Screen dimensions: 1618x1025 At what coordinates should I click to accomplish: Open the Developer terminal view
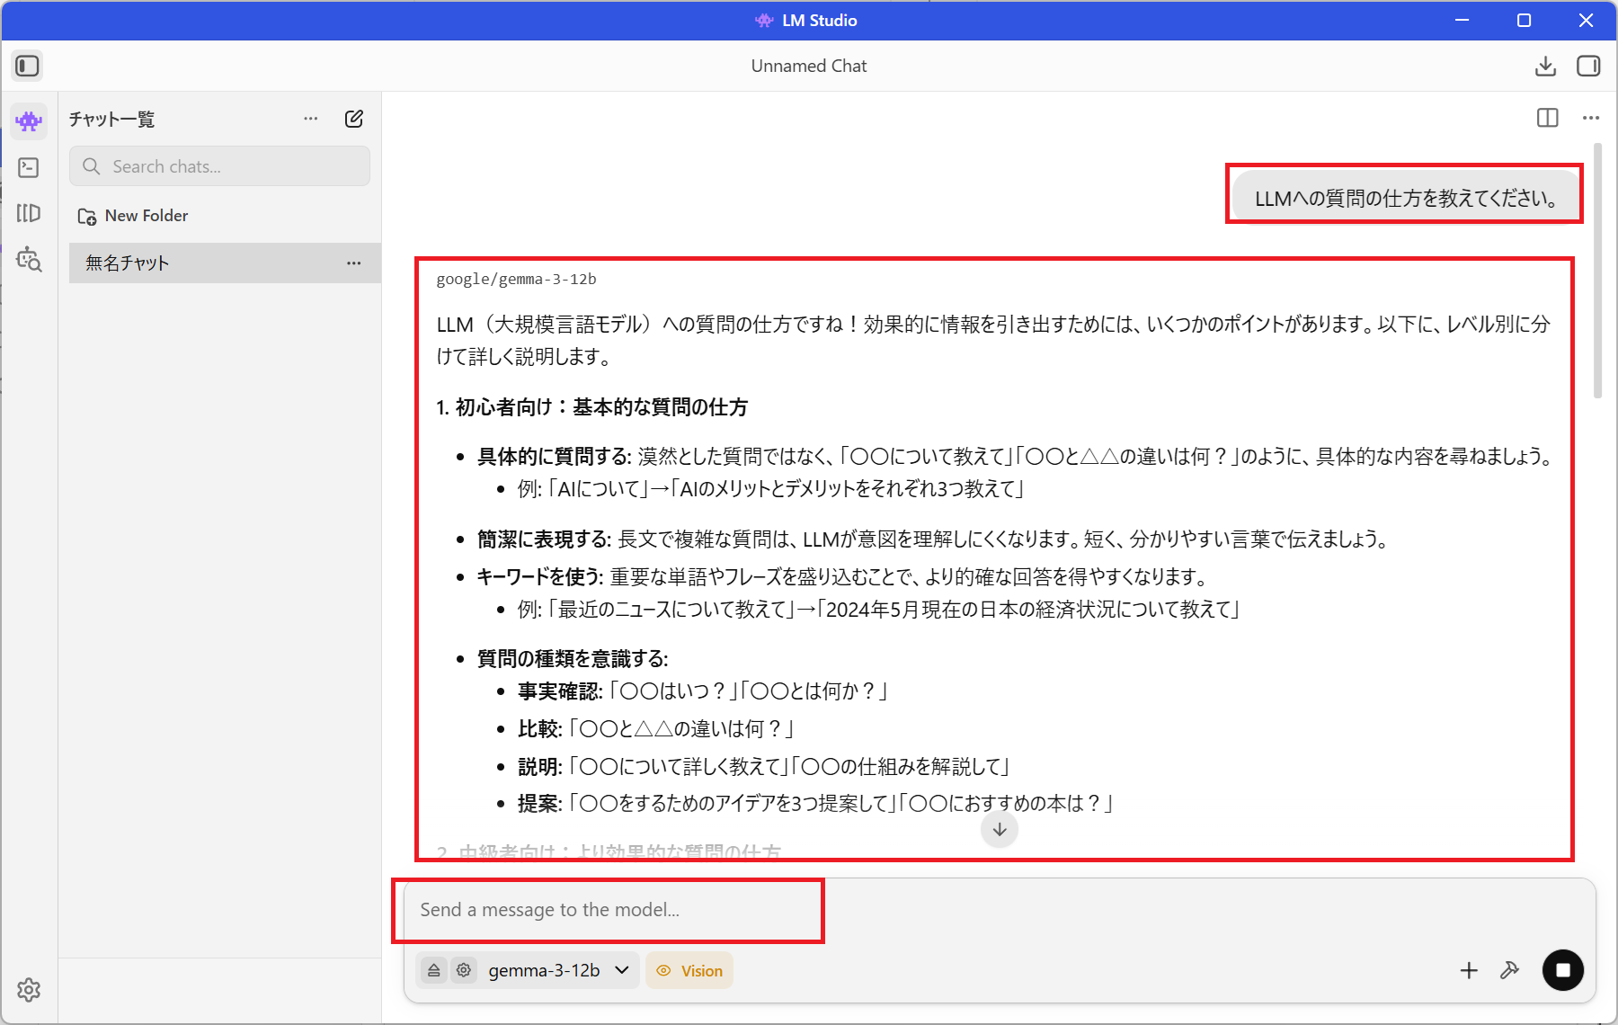[x=29, y=167]
